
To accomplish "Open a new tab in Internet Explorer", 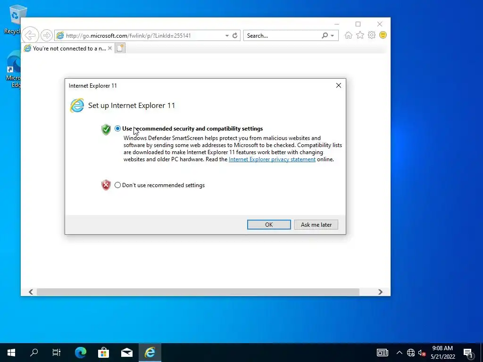I will tap(120, 49).
